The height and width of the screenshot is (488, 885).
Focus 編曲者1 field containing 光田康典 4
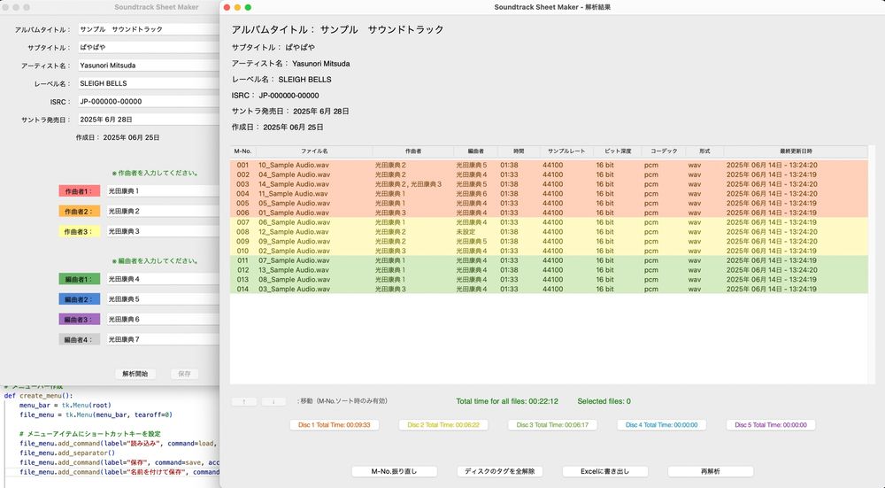163,278
